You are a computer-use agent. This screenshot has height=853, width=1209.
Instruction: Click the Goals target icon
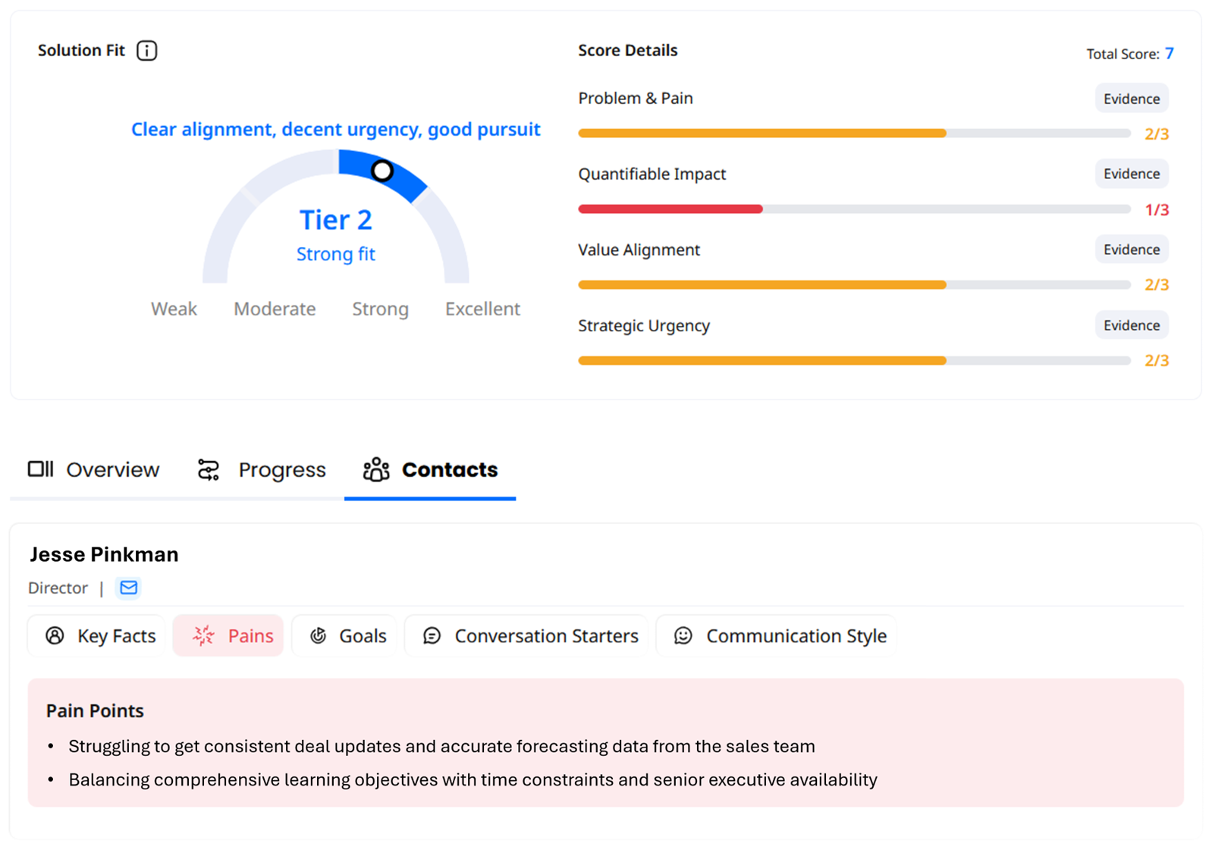point(319,635)
